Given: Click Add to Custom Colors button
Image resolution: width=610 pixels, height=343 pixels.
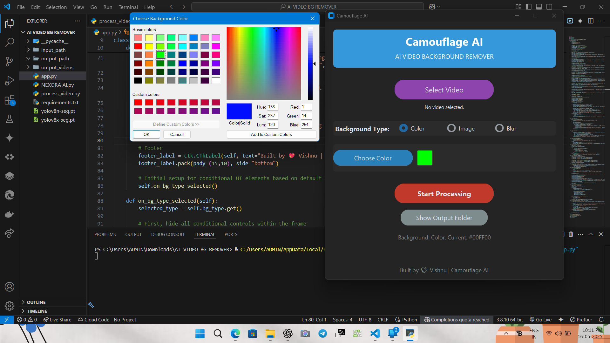Looking at the screenshot, I should [x=271, y=134].
